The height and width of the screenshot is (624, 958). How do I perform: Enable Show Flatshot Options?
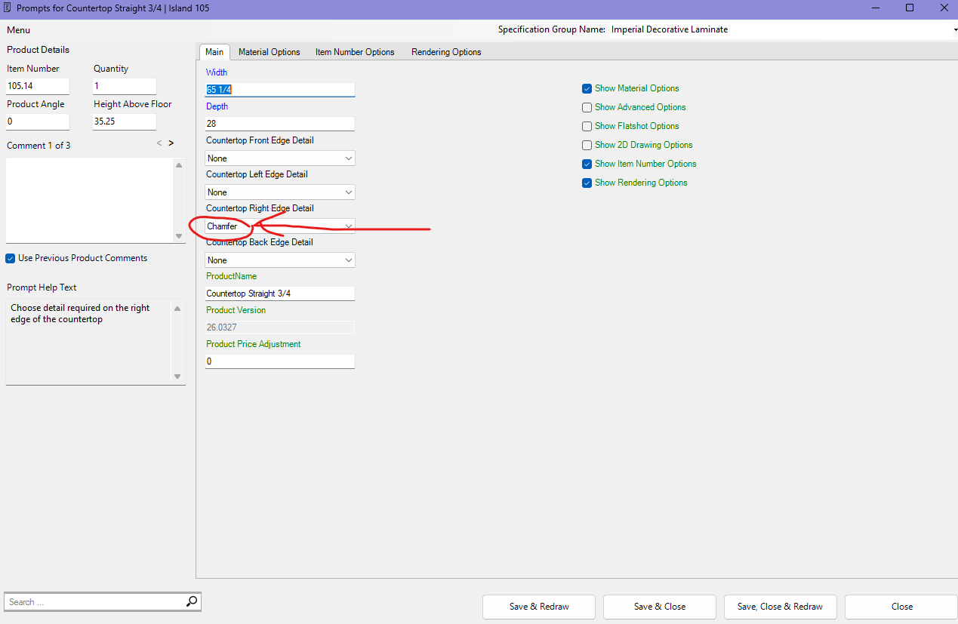tap(587, 126)
